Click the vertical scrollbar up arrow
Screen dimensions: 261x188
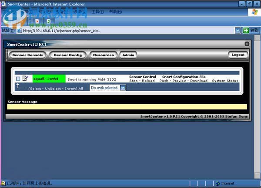[x=257, y=38]
